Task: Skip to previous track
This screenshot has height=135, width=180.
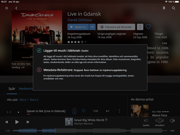Action: [7, 122]
